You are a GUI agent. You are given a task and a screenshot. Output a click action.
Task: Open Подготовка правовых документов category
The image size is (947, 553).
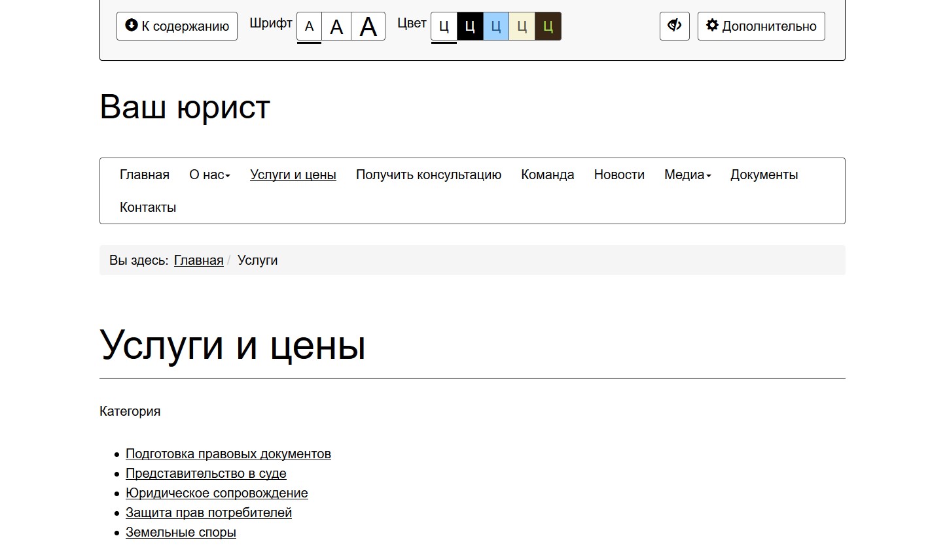[x=228, y=454]
